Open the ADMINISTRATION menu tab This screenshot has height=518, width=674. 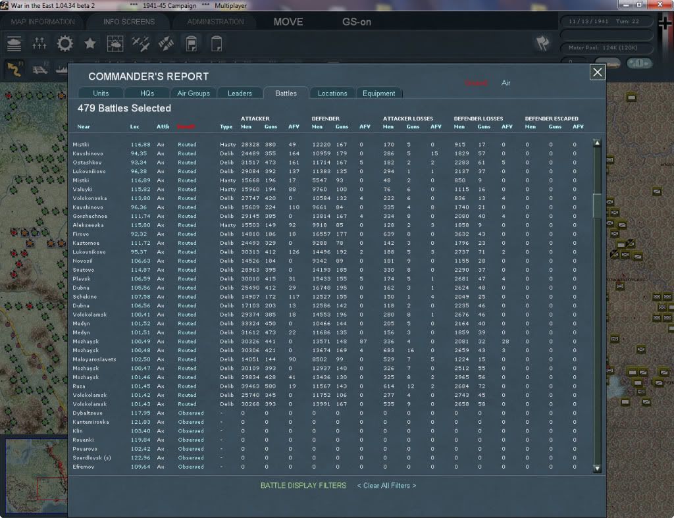pos(215,22)
